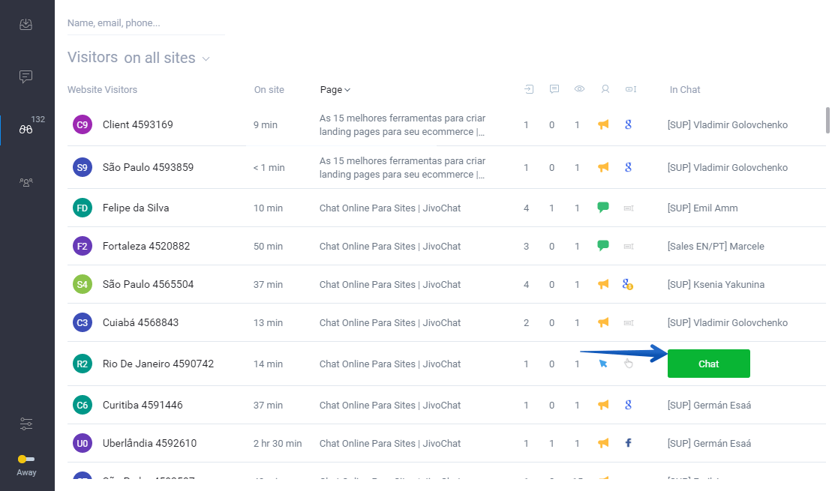Click S4 avatar of São Paulo 4565504
Viewport: 835px width, 491px height.
[83, 285]
